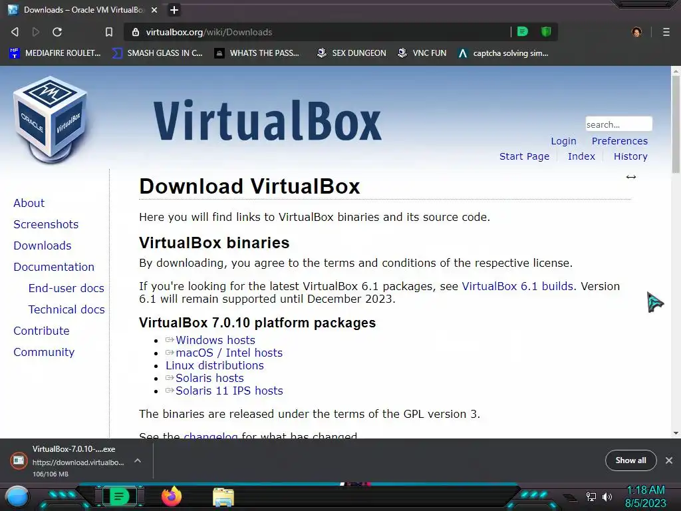The image size is (681, 511).
Task: Open the green shield extension icon
Action: pyautogui.click(x=546, y=31)
